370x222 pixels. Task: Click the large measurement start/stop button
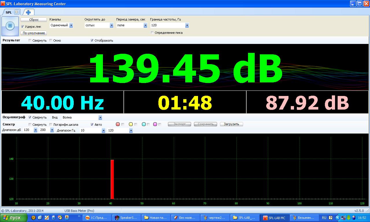(10, 26)
